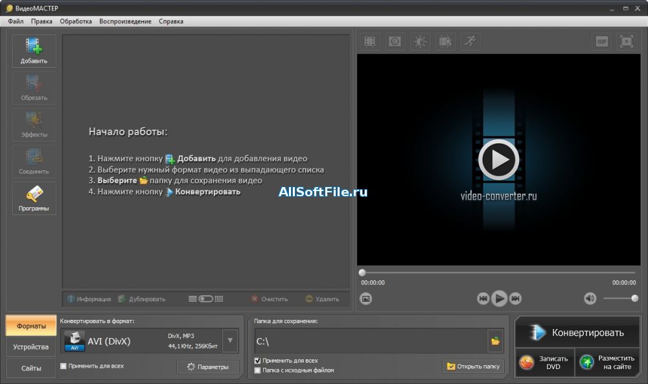Mute audio with the speaker icon

click(590, 298)
